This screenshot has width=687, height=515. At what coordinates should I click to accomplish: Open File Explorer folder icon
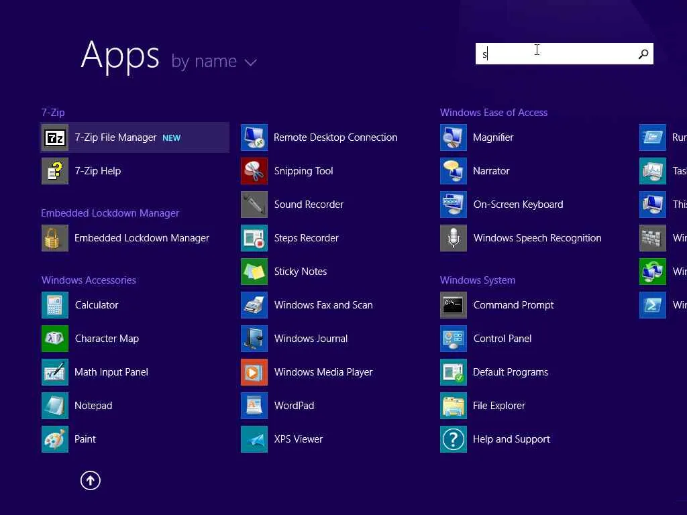point(454,406)
